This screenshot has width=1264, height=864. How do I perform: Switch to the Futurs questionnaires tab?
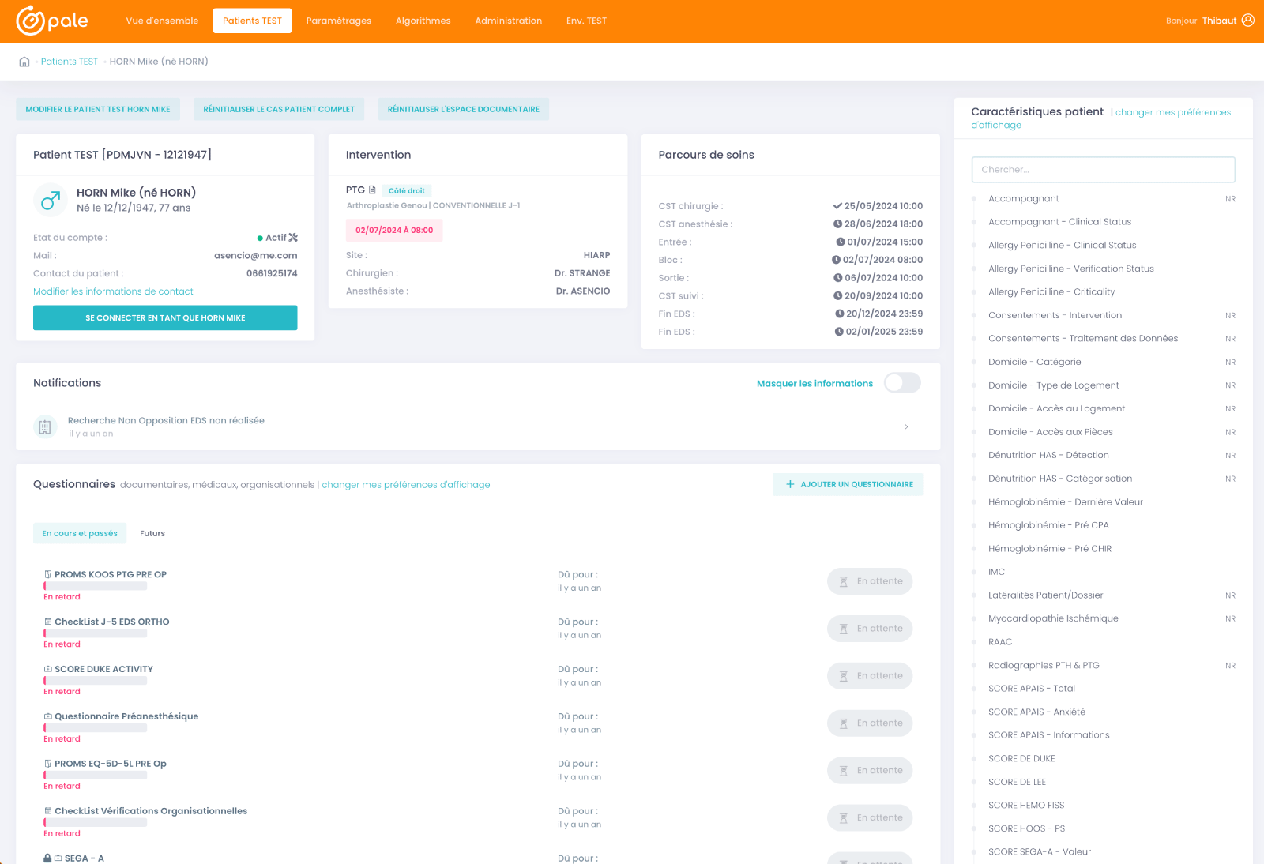point(152,534)
